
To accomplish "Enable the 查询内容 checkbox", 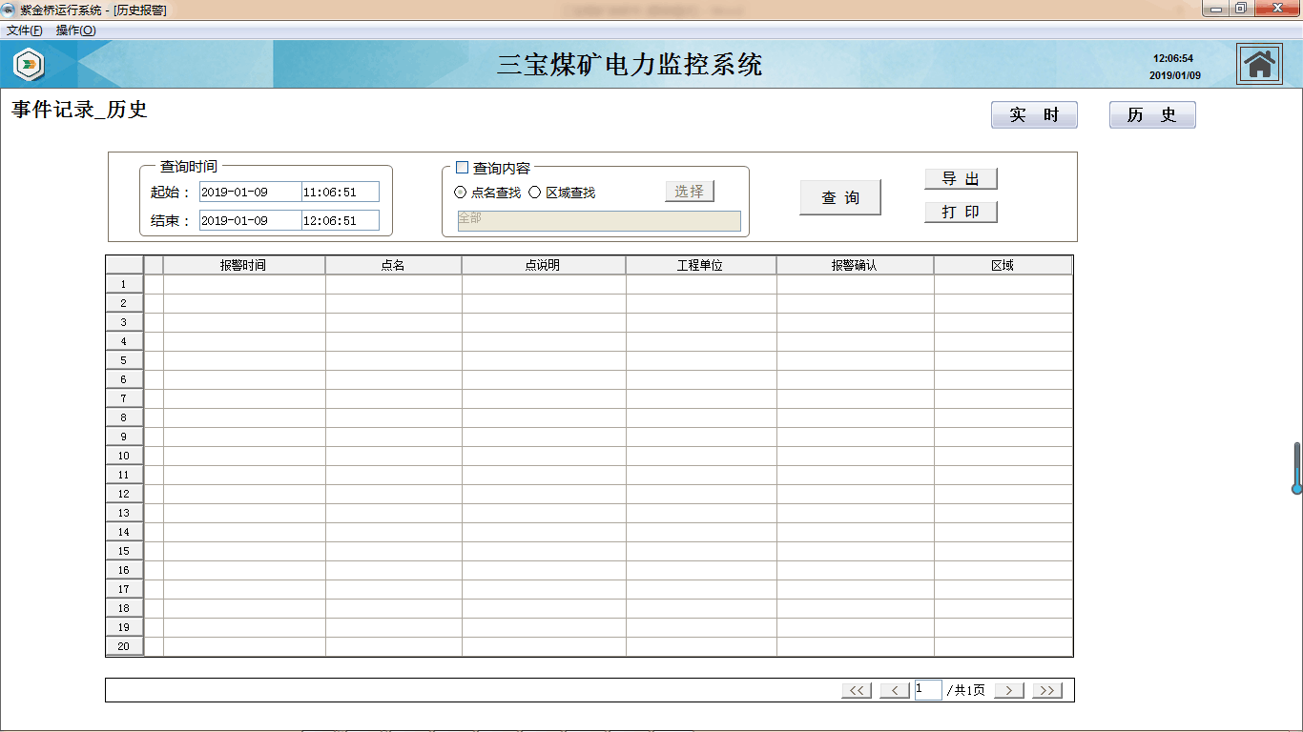I will (x=463, y=168).
